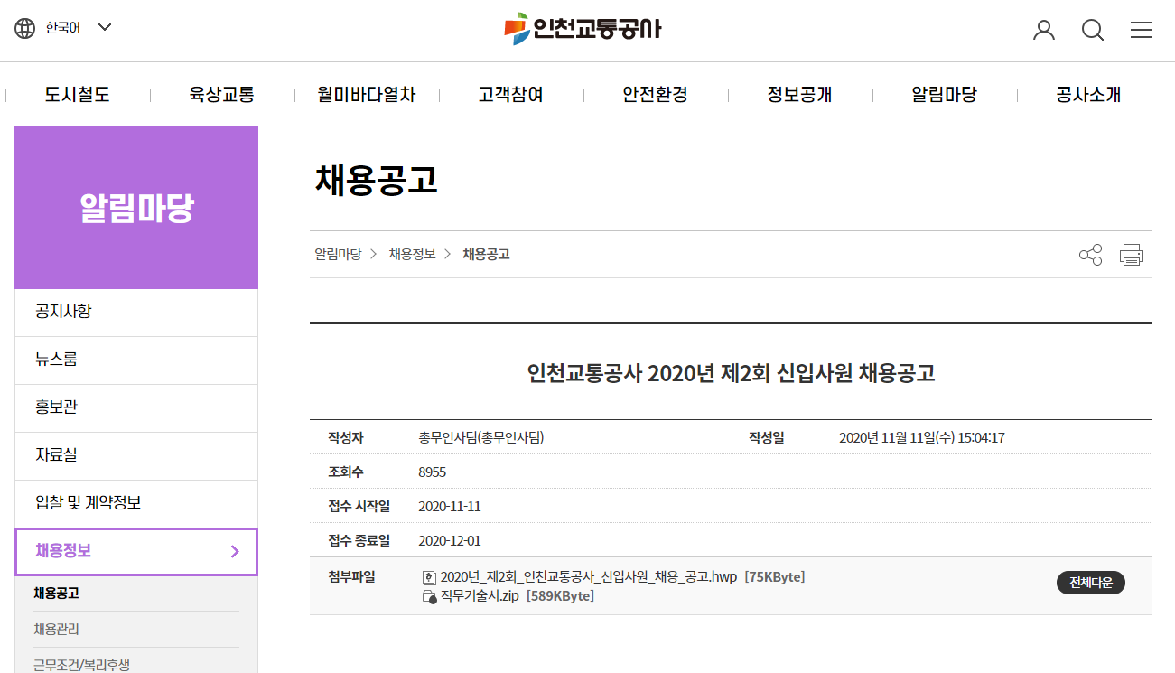The image size is (1175, 673).
Task: Click the print icon next to share
Action: 1132,254
